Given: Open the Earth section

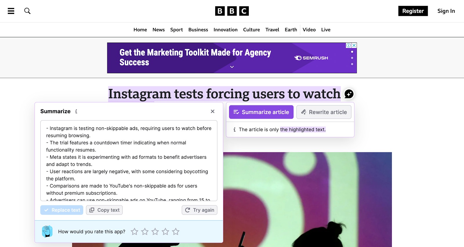Looking at the screenshot, I should [291, 30].
